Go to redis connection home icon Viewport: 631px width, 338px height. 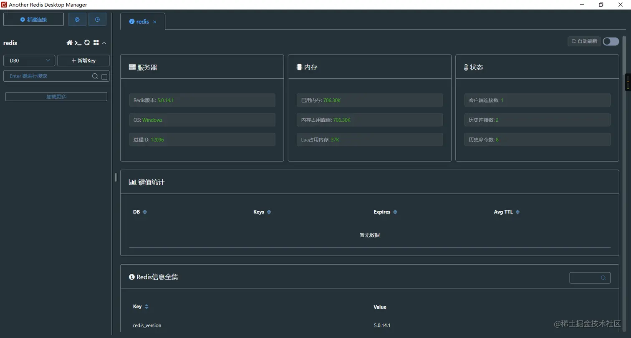pos(70,43)
